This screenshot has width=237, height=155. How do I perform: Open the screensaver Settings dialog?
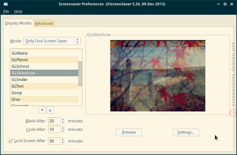(x=186, y=132)
